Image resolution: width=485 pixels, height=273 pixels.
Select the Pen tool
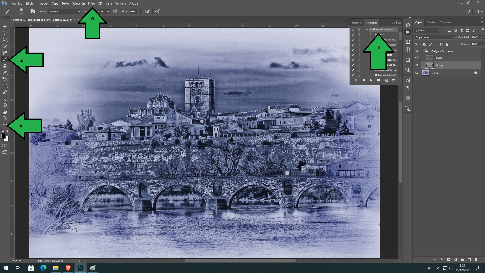coord(5,92)
